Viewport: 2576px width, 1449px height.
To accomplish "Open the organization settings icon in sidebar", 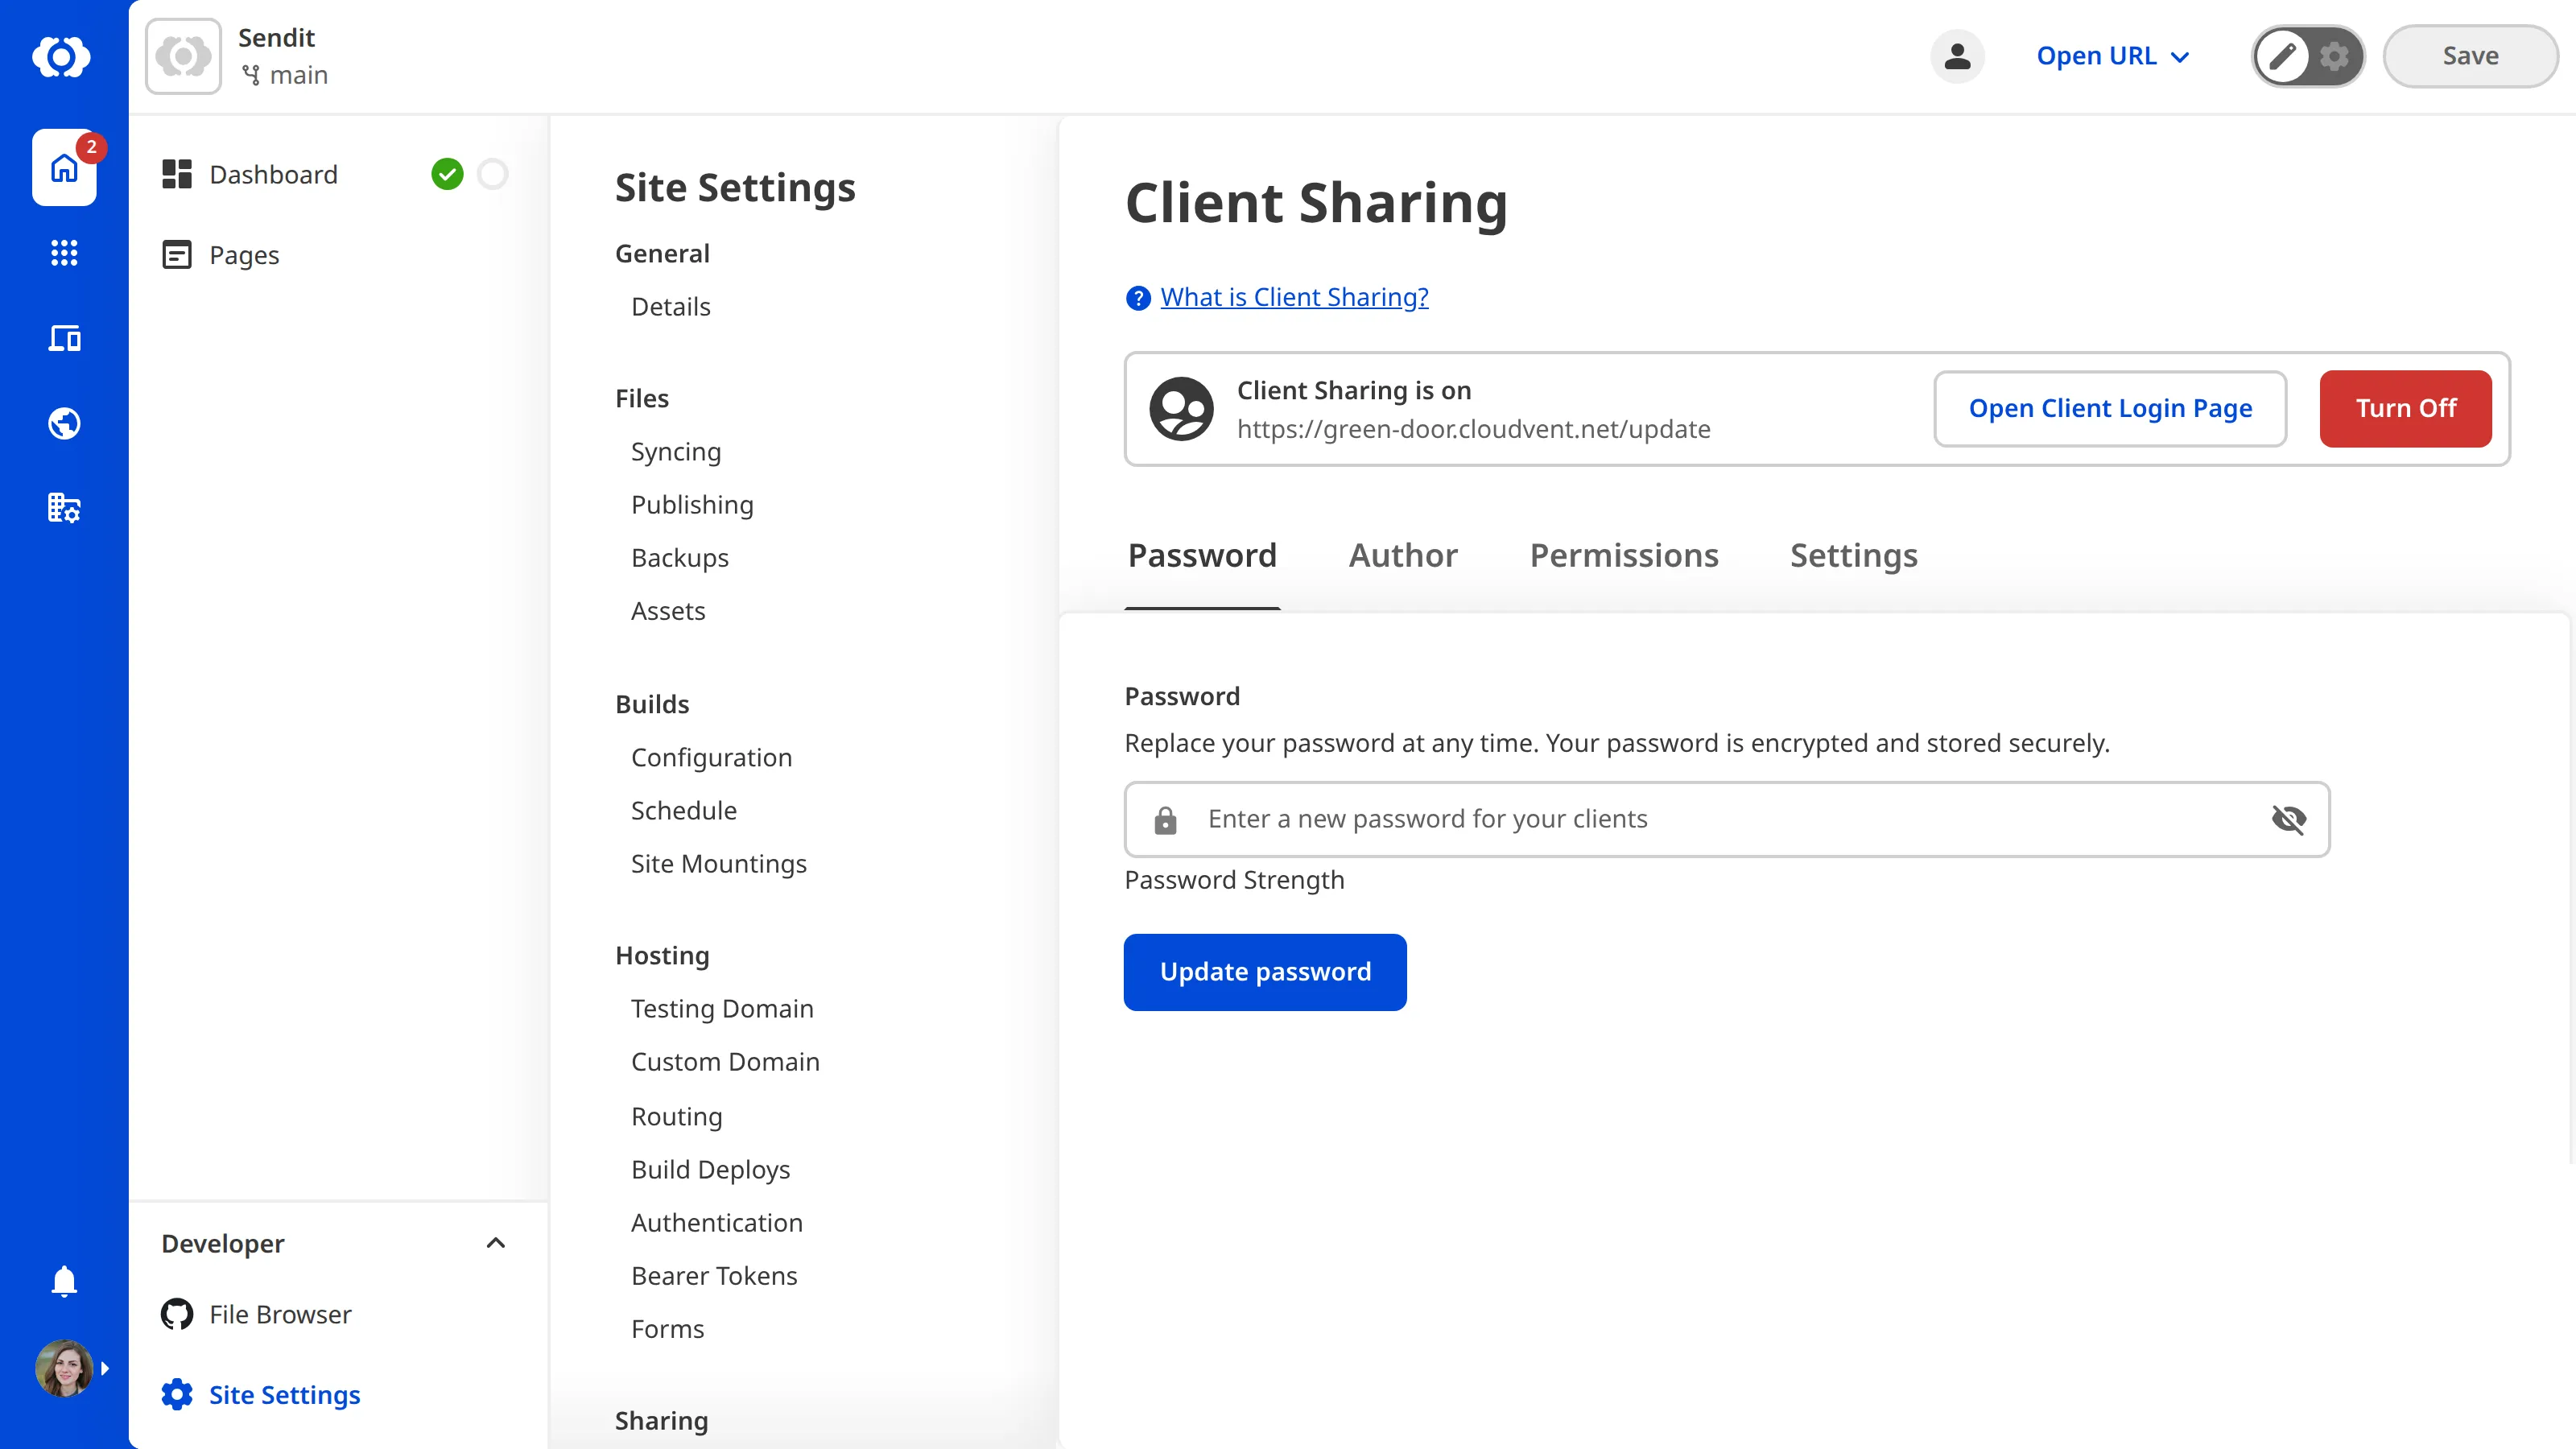I will point(63,508).
